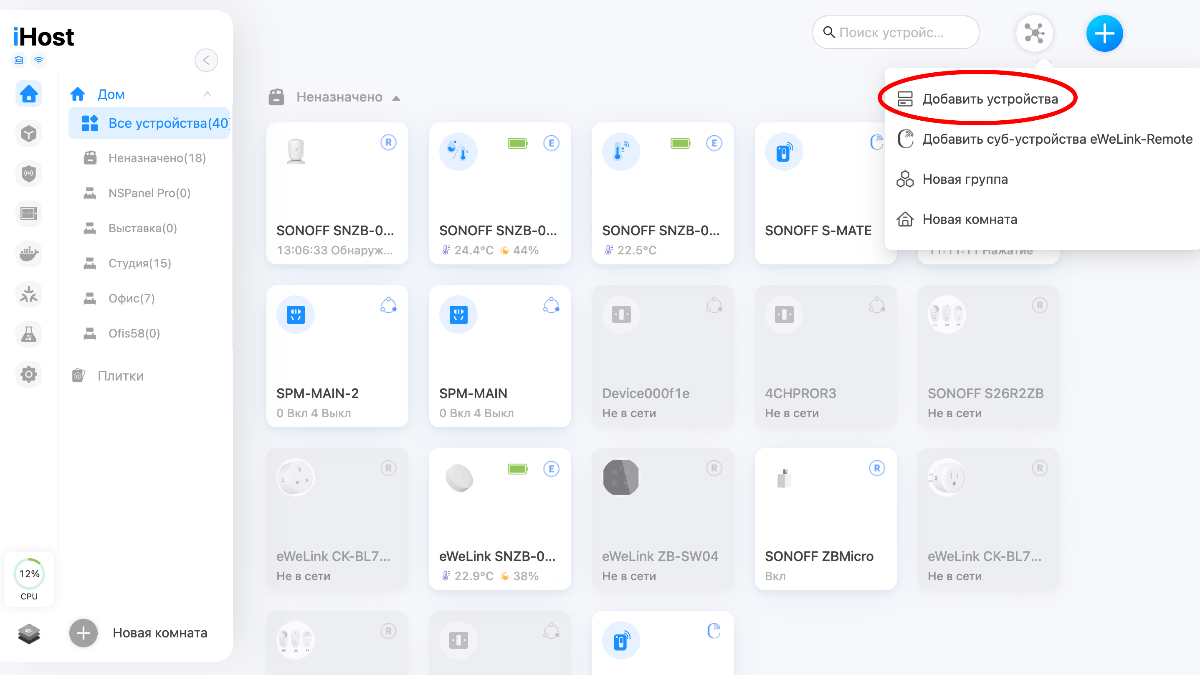
Task: Open the Matter bridge sidebar icon
Action: 29,294
